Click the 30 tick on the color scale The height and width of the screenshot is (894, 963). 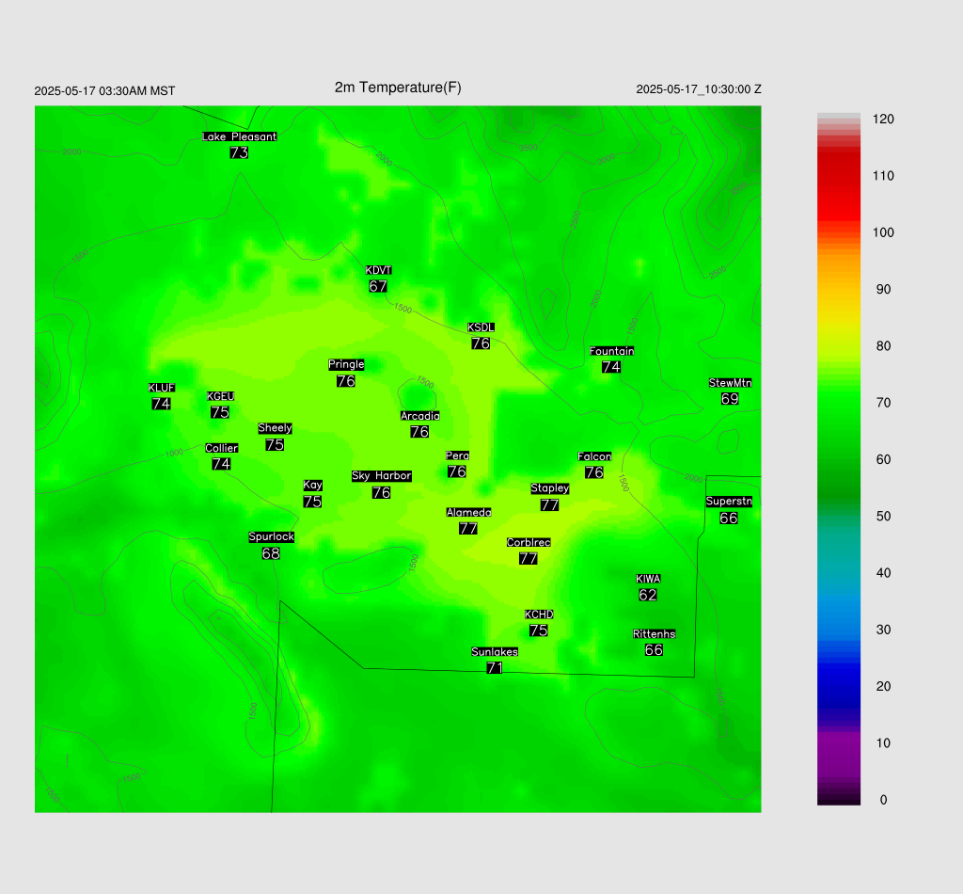tap(883, 630)
